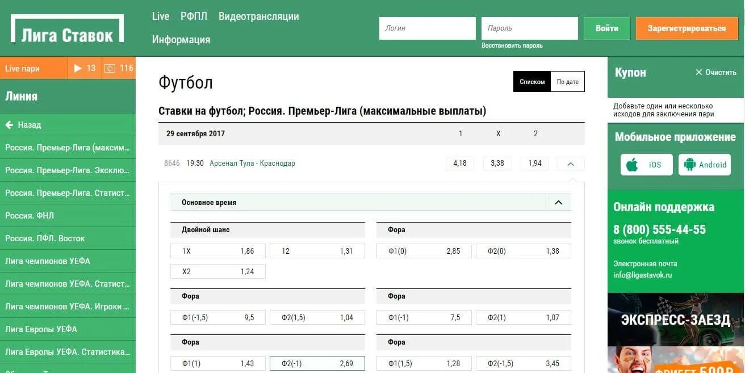Screen dimensions: 745x373
Task: Open Россия. Премьер-Лига. Статист… in sidebar
Action: point(68,193)
